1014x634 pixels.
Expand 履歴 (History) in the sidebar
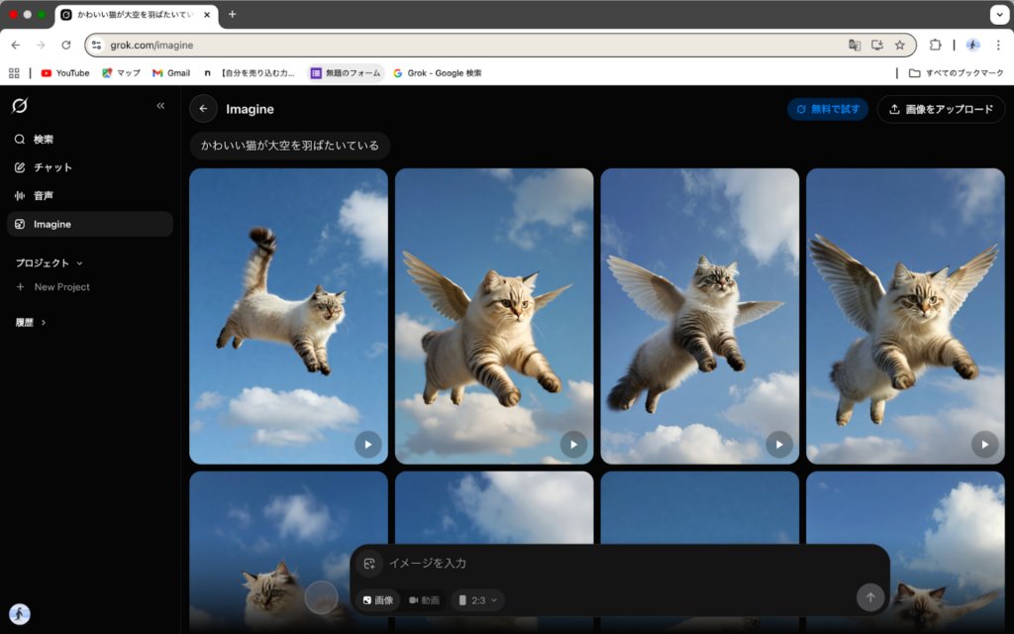pos(31,321)
